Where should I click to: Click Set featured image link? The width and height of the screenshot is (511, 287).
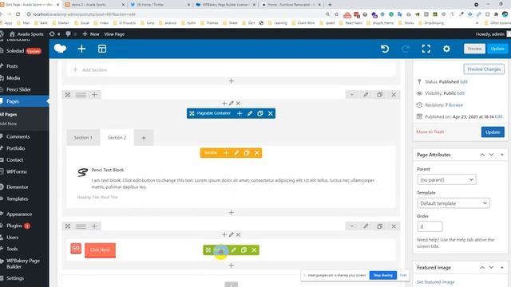click(x=435, y=281)
